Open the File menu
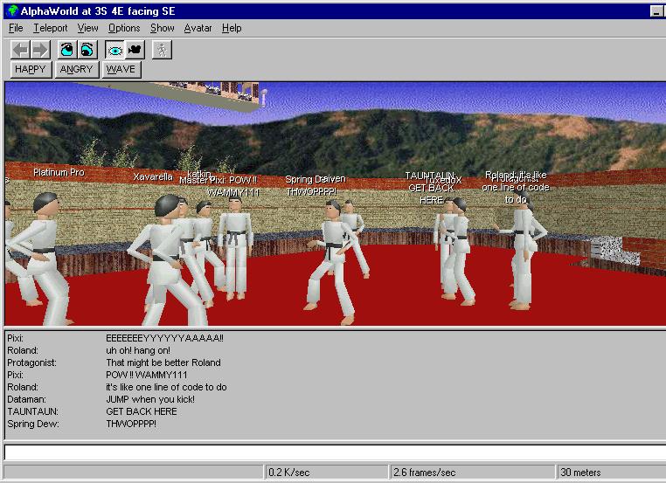Image resolution: width=666 pixels, height=483 pixels. pos(16,28)
